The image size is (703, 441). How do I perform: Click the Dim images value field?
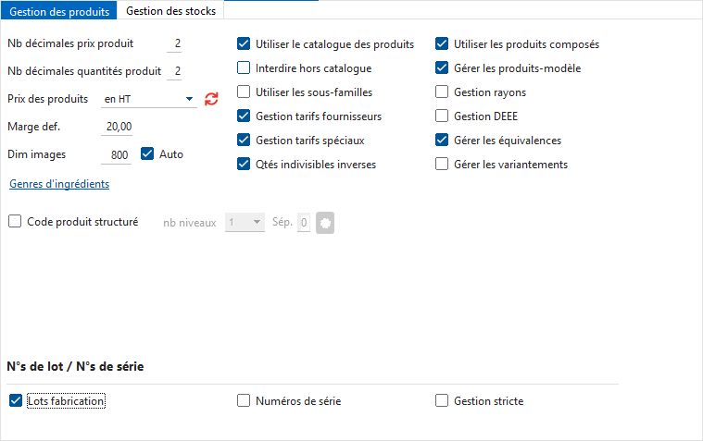click(x=118, y=154)
